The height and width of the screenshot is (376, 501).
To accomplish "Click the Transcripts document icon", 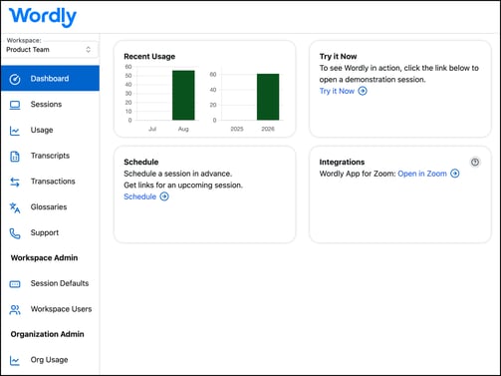I will (15, 157).
